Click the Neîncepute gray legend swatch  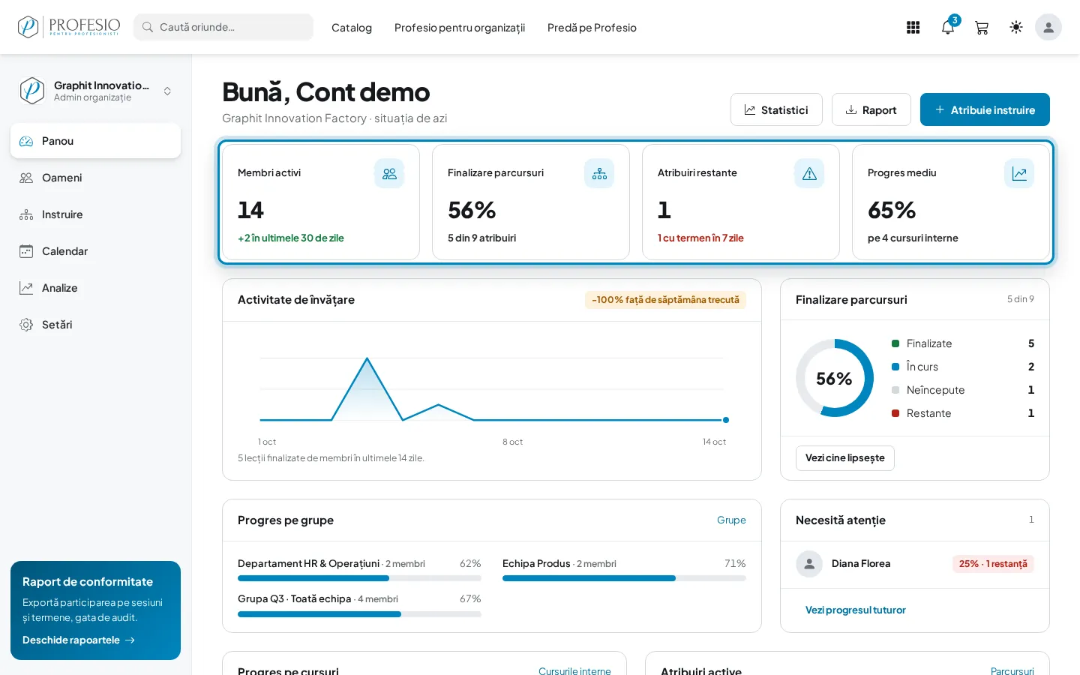tap(895, 390)
